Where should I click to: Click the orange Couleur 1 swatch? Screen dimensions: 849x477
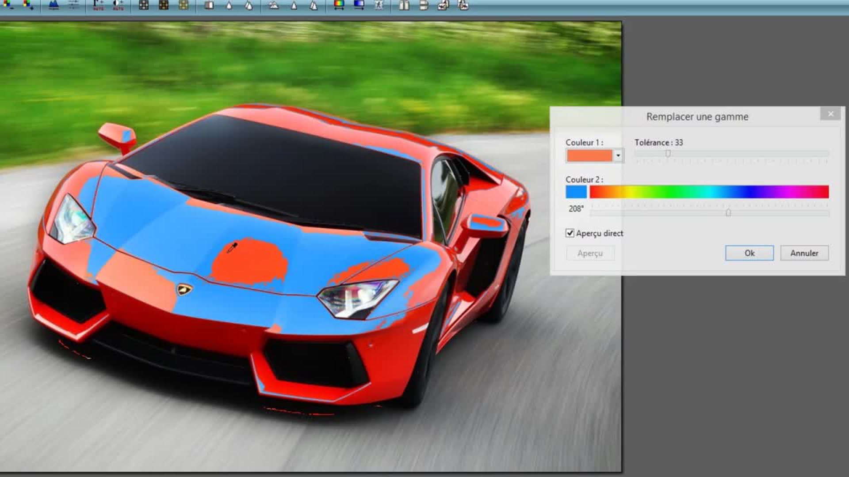click(589, 155)
